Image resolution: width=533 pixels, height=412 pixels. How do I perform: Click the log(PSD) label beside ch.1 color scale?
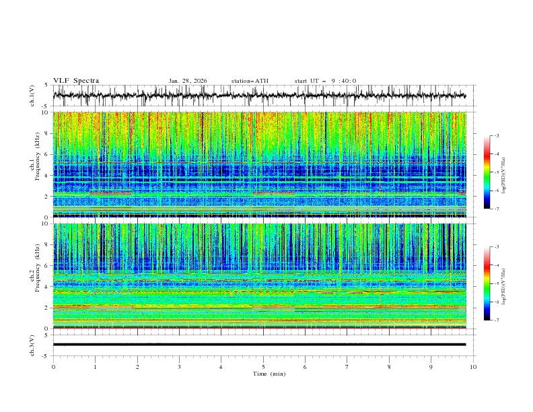[x=504, y=175]
